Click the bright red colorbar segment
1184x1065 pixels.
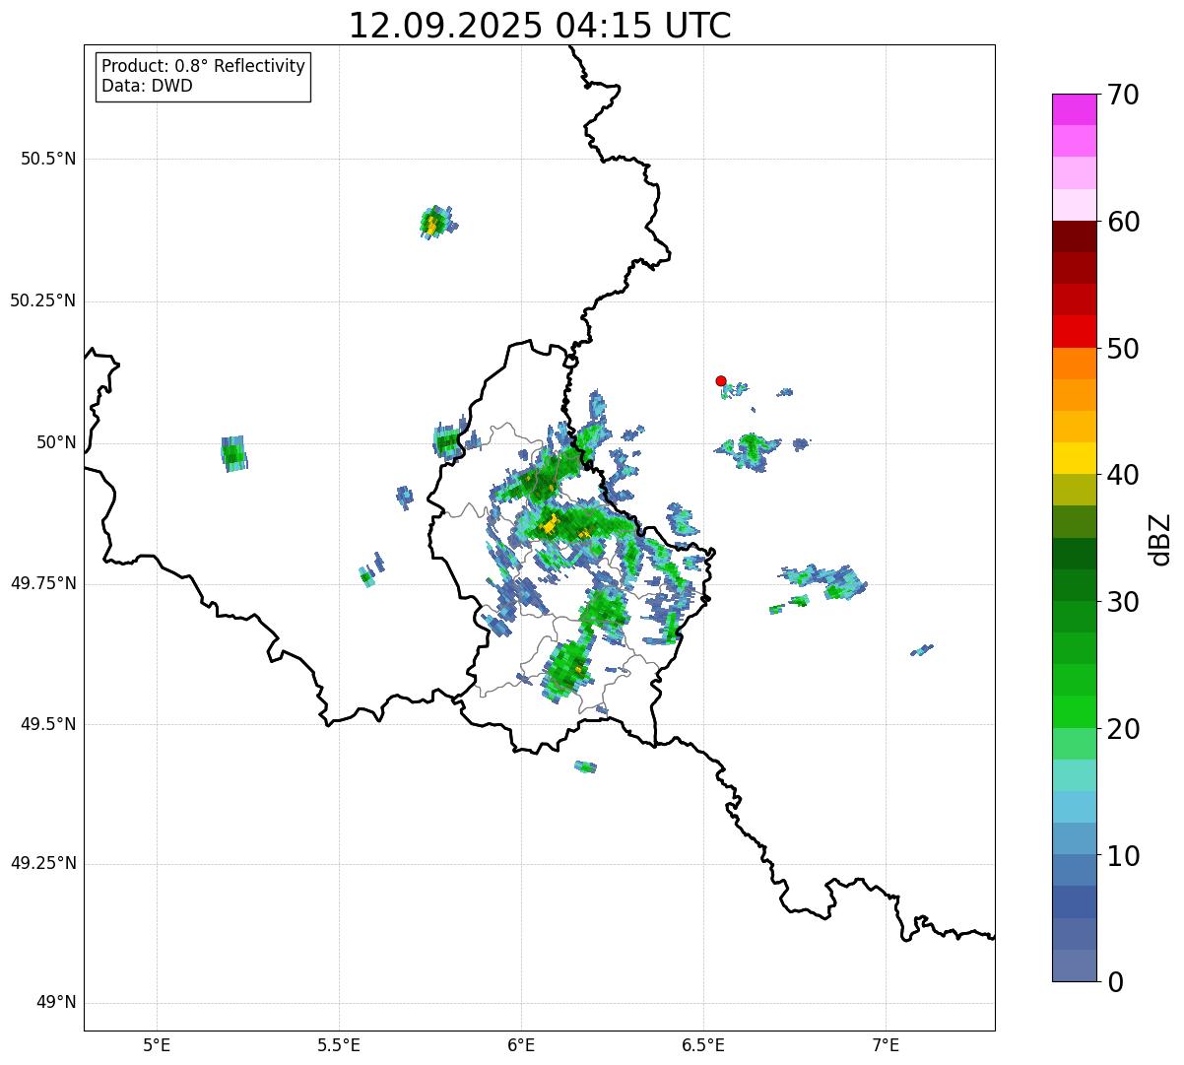[x=1074, y=331]
